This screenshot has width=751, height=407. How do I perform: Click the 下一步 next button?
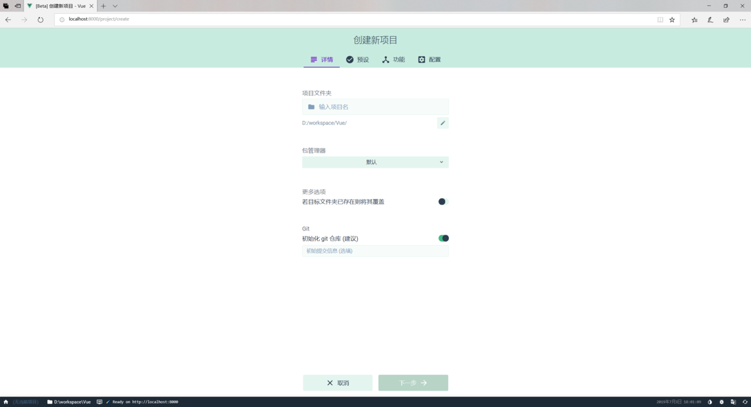413,382
